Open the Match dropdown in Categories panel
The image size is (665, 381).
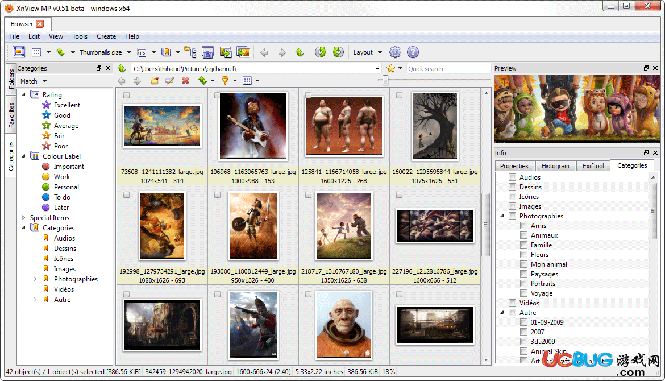(44, 81)
